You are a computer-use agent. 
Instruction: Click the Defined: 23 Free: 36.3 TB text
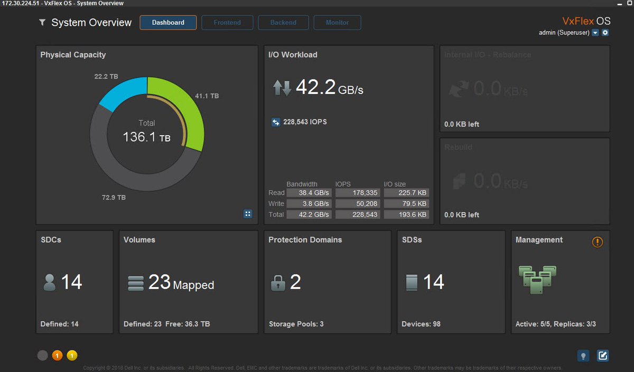(x=166, y=324)
